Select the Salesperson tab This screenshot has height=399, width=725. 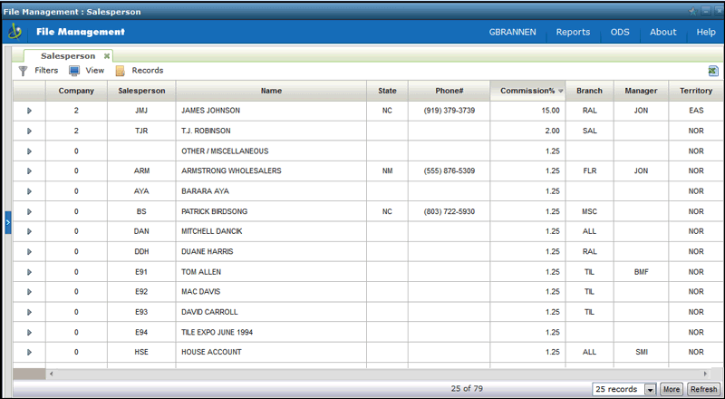[x=68, y=56]
